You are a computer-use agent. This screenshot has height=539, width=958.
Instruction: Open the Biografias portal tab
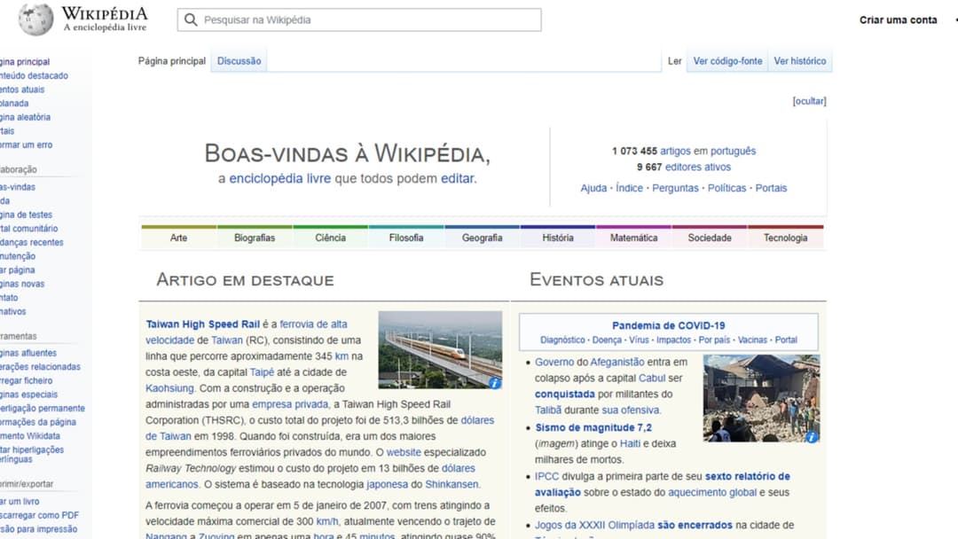coord(255,238)
